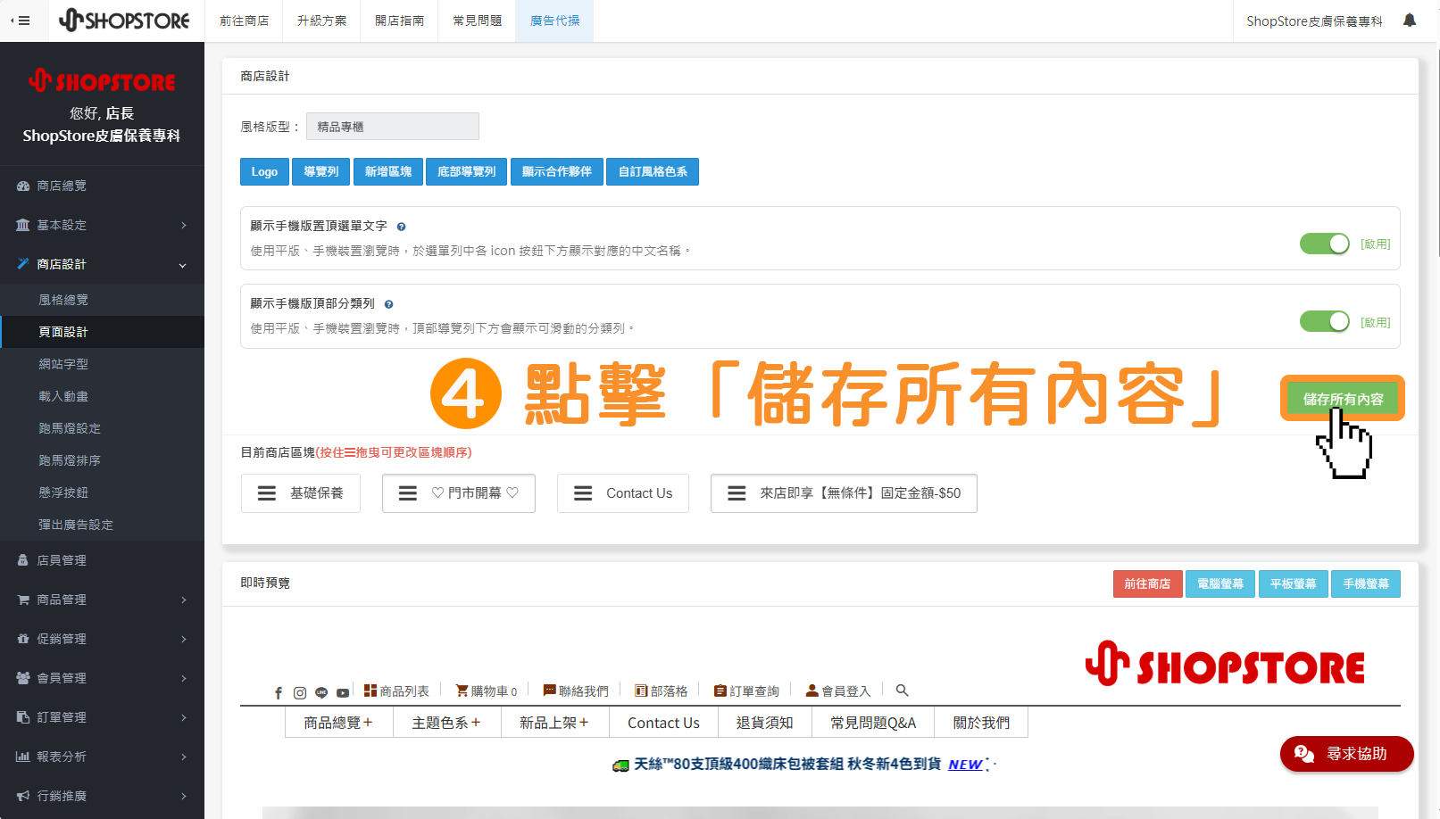Open 升級方案 in top menu

pyautogui.click(x=321, y=21)
